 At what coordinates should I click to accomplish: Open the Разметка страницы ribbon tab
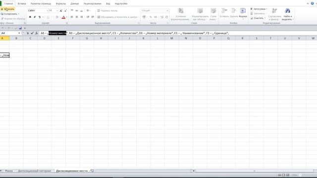coord(41,3)
